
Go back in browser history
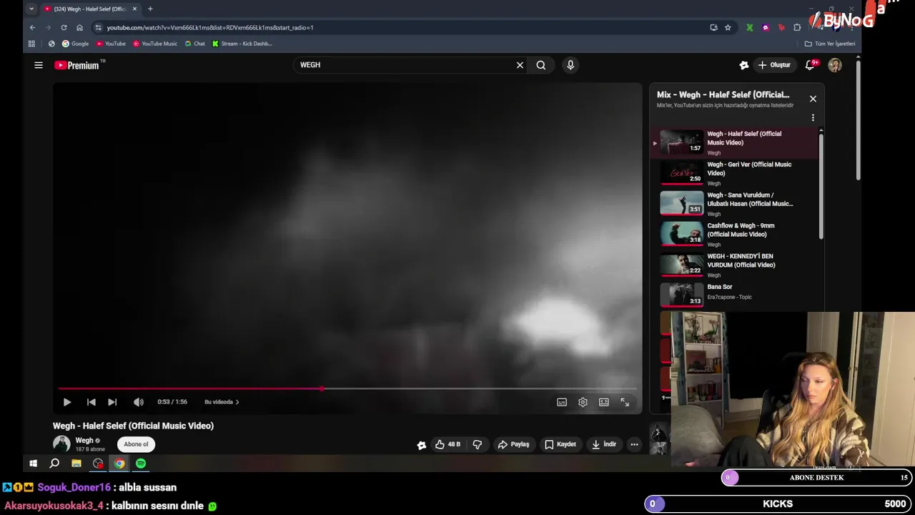pyautogui.click(x=32, y=27)
